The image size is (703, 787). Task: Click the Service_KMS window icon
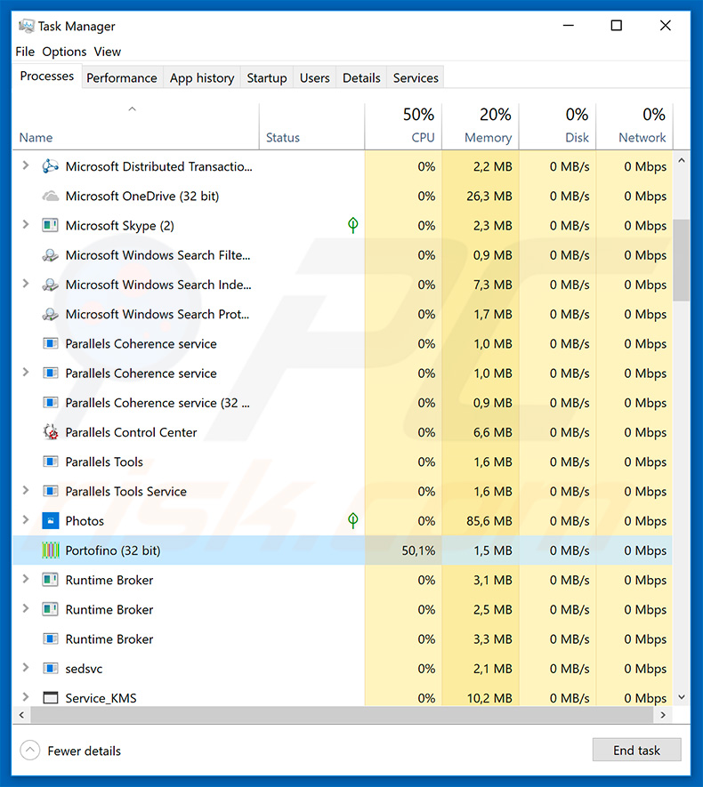click(x=50, y=698)
